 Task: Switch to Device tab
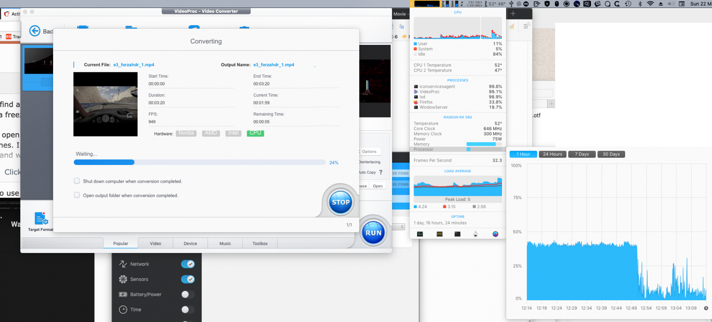(190, 243)
